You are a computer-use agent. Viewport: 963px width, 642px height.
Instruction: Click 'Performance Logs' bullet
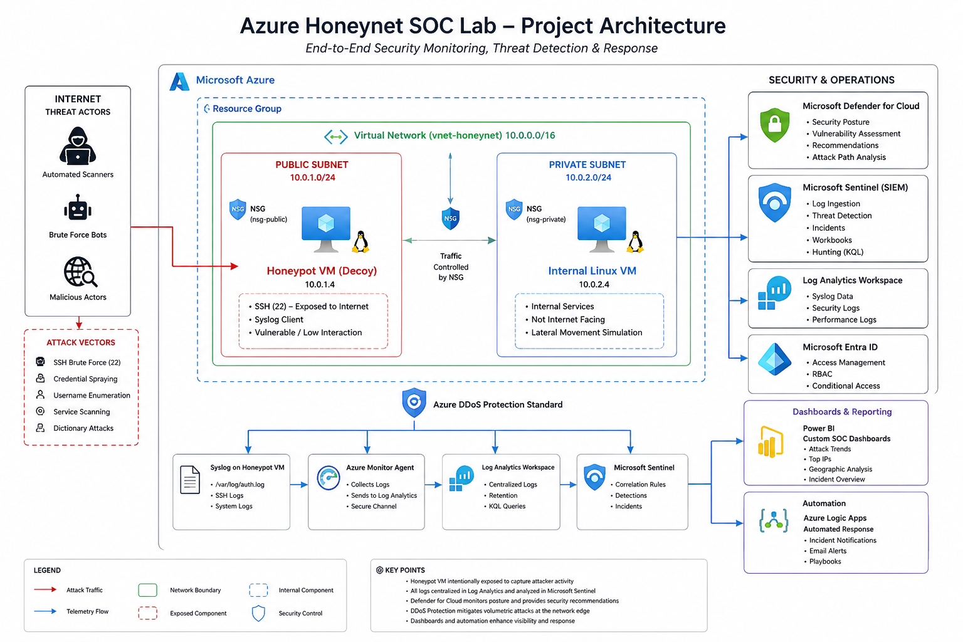click(844, 320)
